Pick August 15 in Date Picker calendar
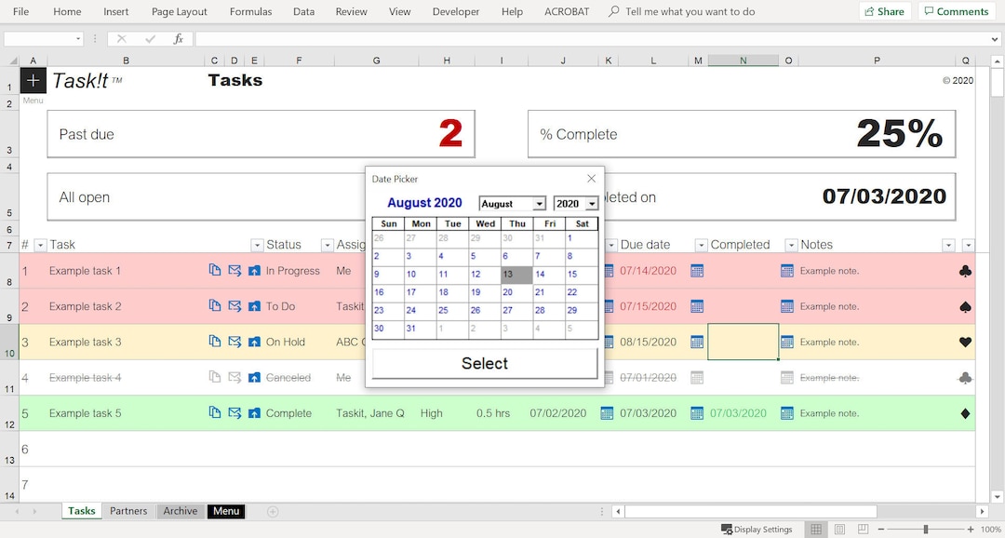Image resolution: width=1005 pixels, height=538 pixels. coord(582,274)
